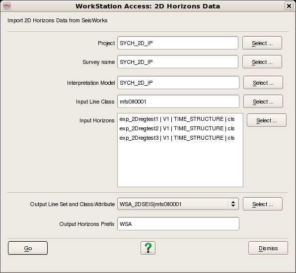
Task: Focus the Output Horizons Prefix field
Action: tap(178, 223)
